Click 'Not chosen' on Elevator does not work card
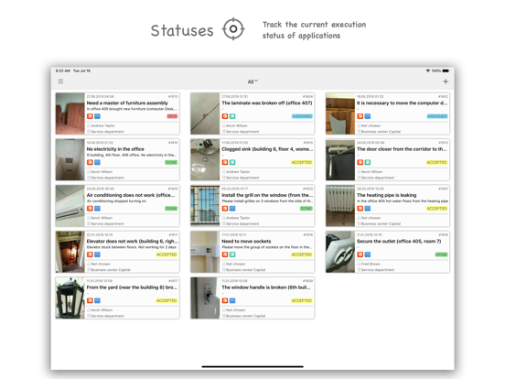The image size is (505, 379). (x=101, y=264)
